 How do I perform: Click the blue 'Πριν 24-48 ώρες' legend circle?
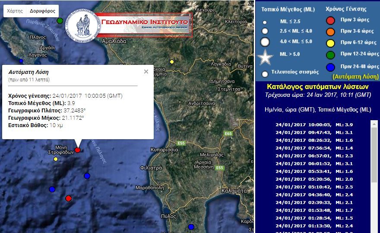click(330, 67)
